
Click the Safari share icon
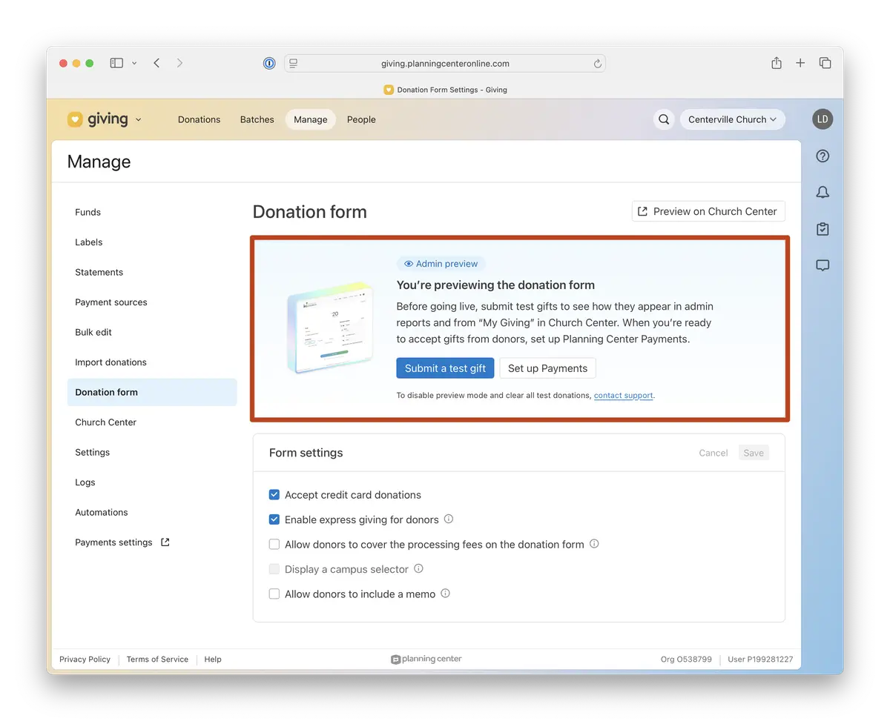click(777, 63)
